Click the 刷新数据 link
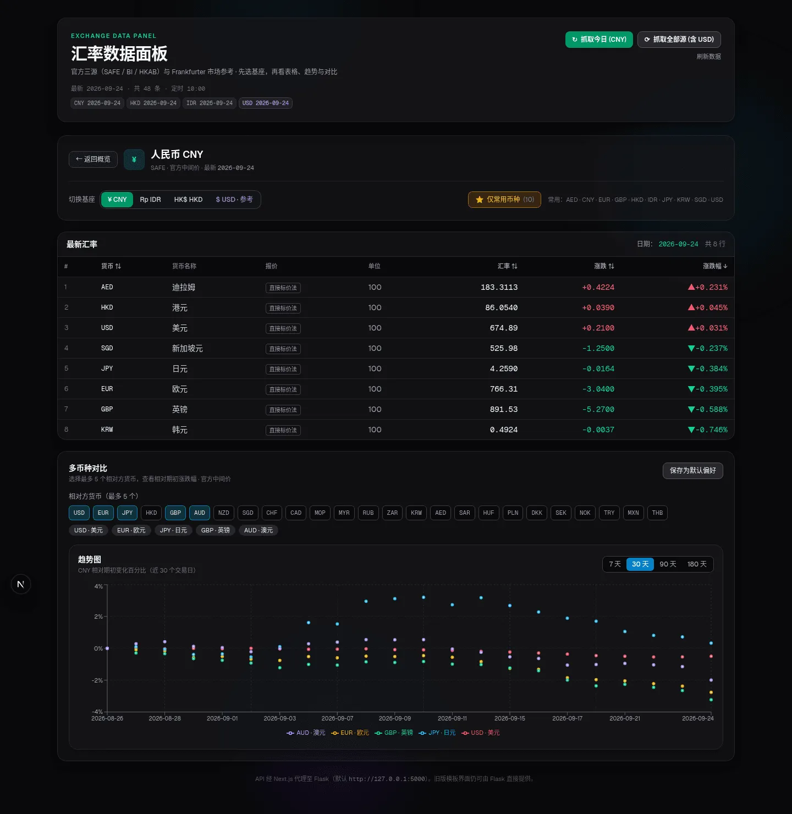 point(708,57)
